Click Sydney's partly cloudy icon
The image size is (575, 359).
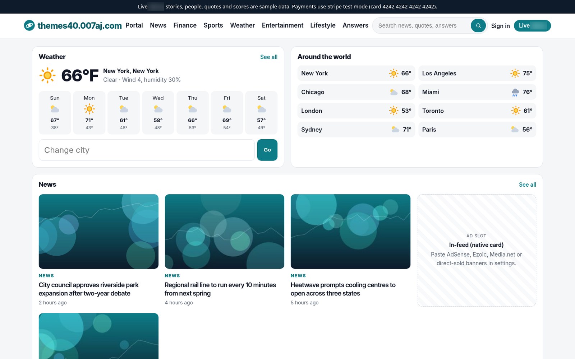[395, 129]
